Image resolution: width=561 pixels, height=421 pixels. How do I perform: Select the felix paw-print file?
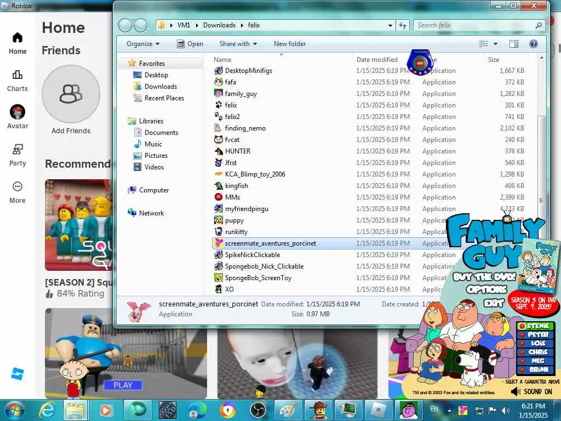tap(231, 105)
